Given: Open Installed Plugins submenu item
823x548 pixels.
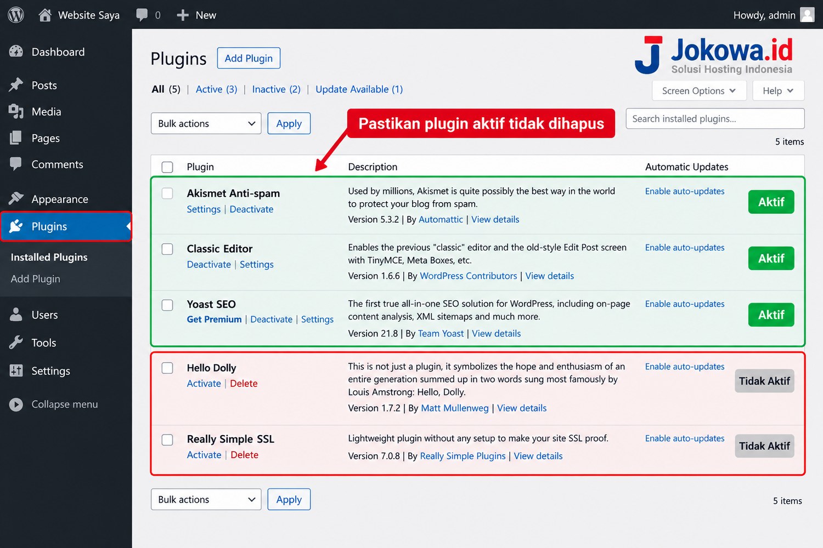Looking at the screenshot, I should pyautogui.click(x=49, y=257).
